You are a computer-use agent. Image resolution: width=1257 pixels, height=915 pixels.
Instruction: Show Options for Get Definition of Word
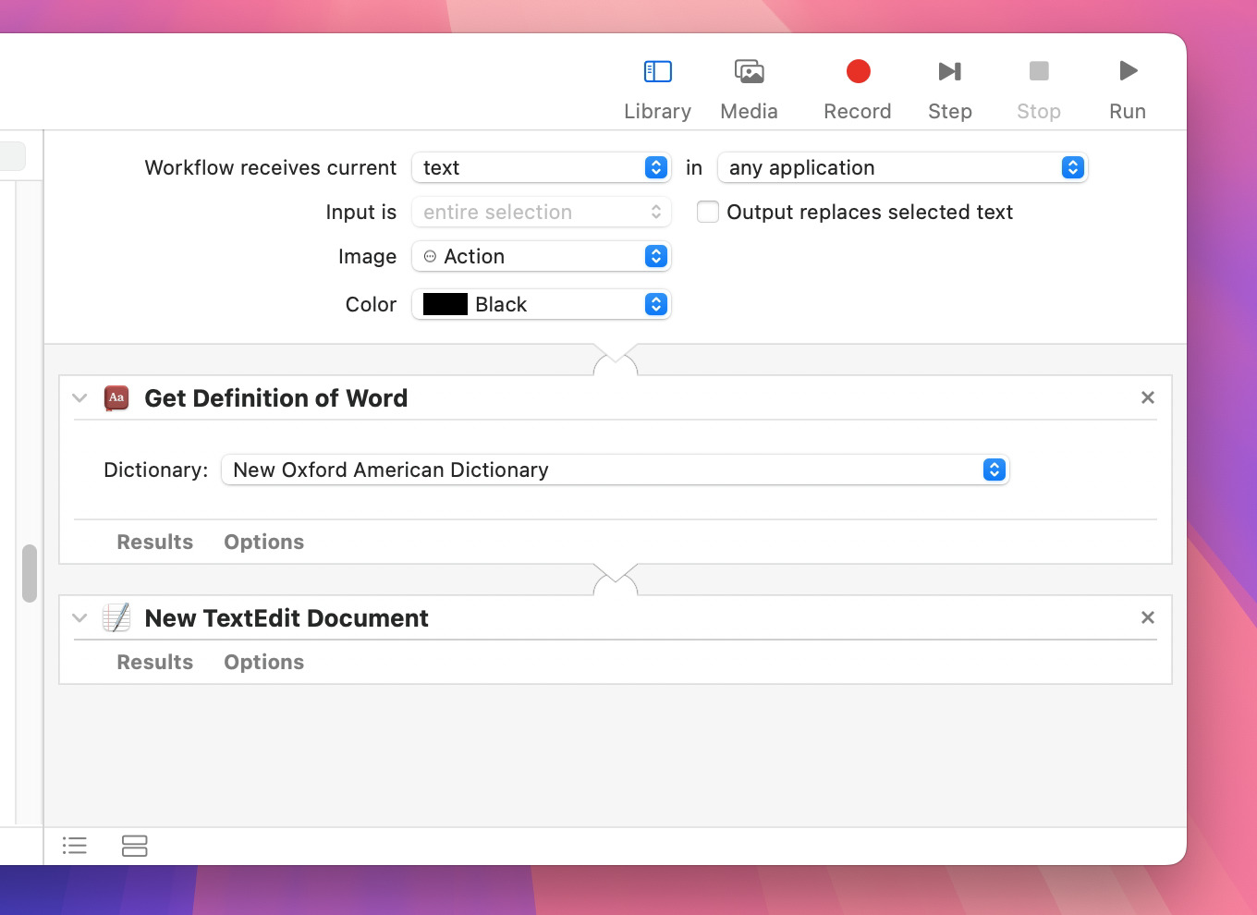pyautogui.click(x=263, y=542)
